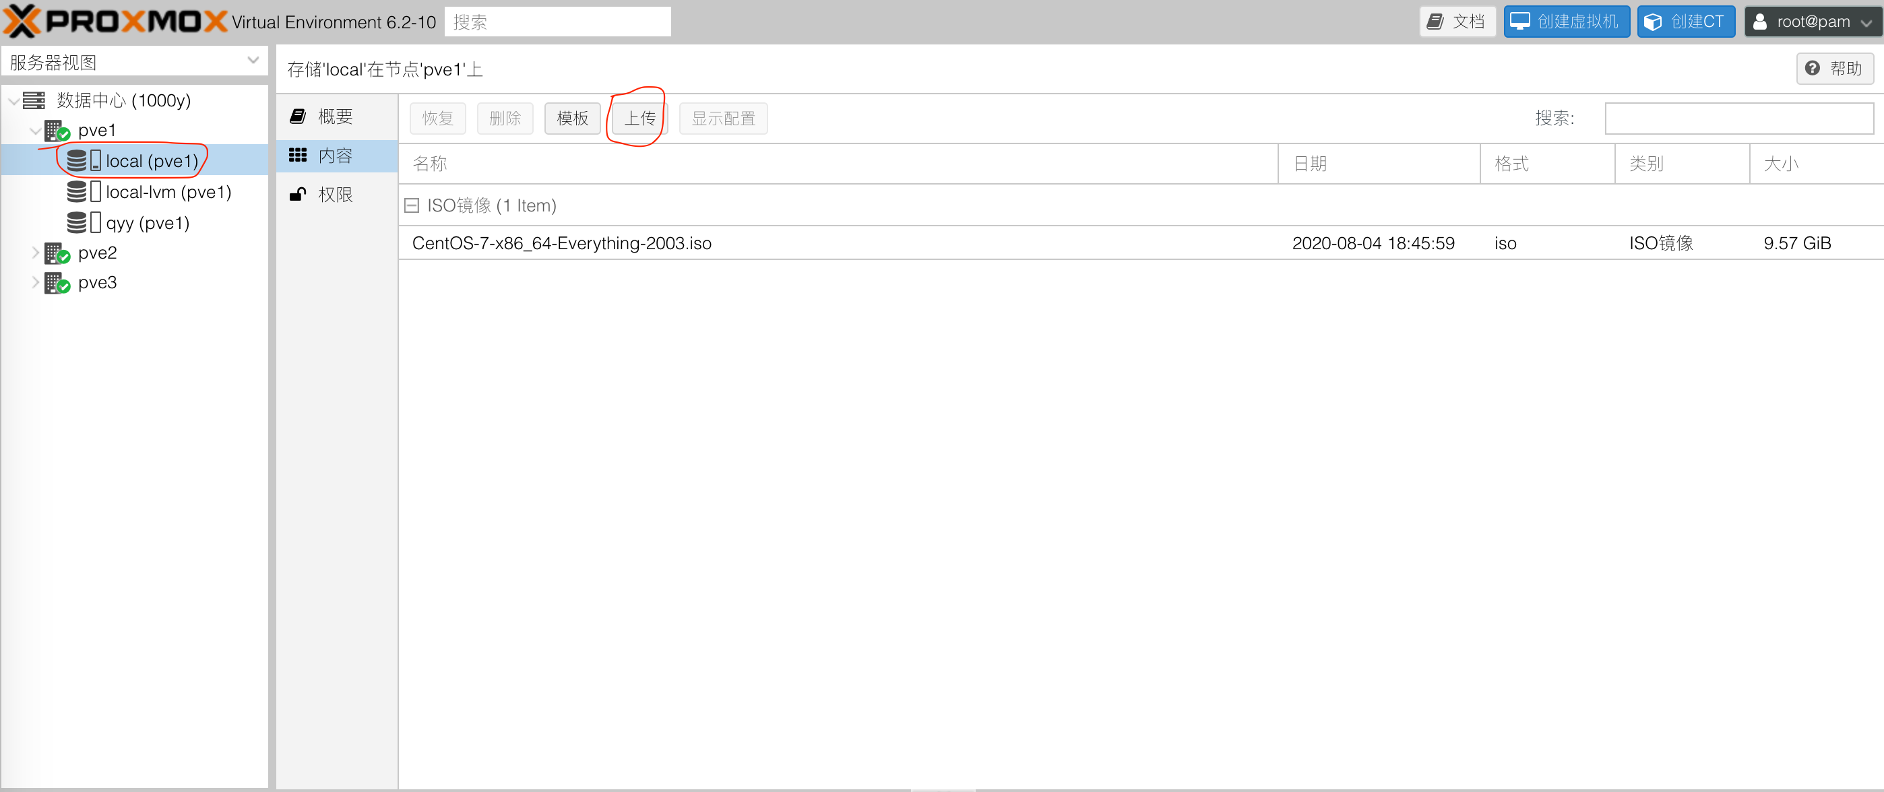Click the question mark help icon
The image size is (1884, 792).
1813,69
